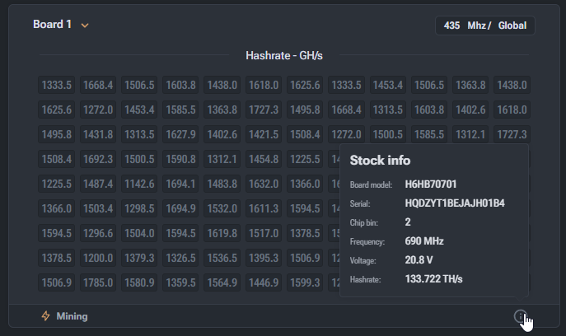Screen dimensions: 566x336
Task: Click the chip hashrate cell 1200.0
Action: point(98,258)
